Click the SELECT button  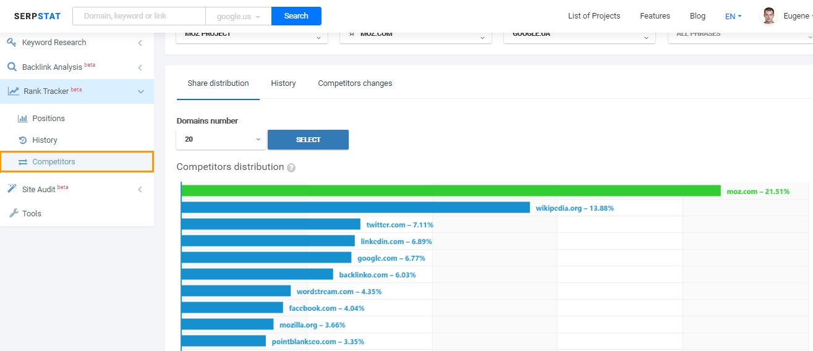pos(308,140)
